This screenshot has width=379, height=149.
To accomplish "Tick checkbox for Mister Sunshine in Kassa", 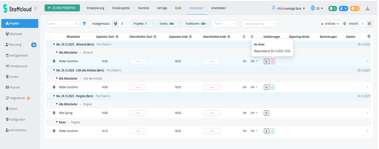I will tap(49, 131).
